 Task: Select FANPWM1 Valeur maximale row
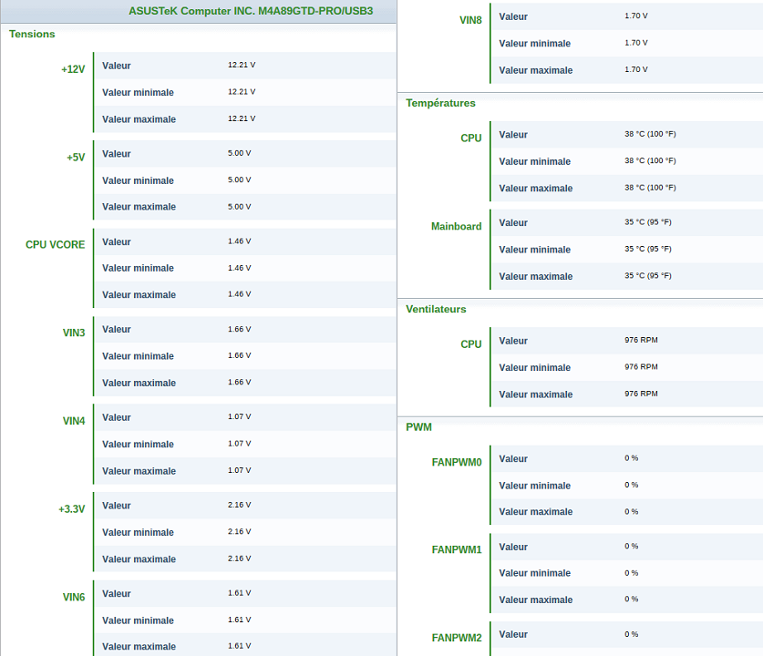click(627, 600)
